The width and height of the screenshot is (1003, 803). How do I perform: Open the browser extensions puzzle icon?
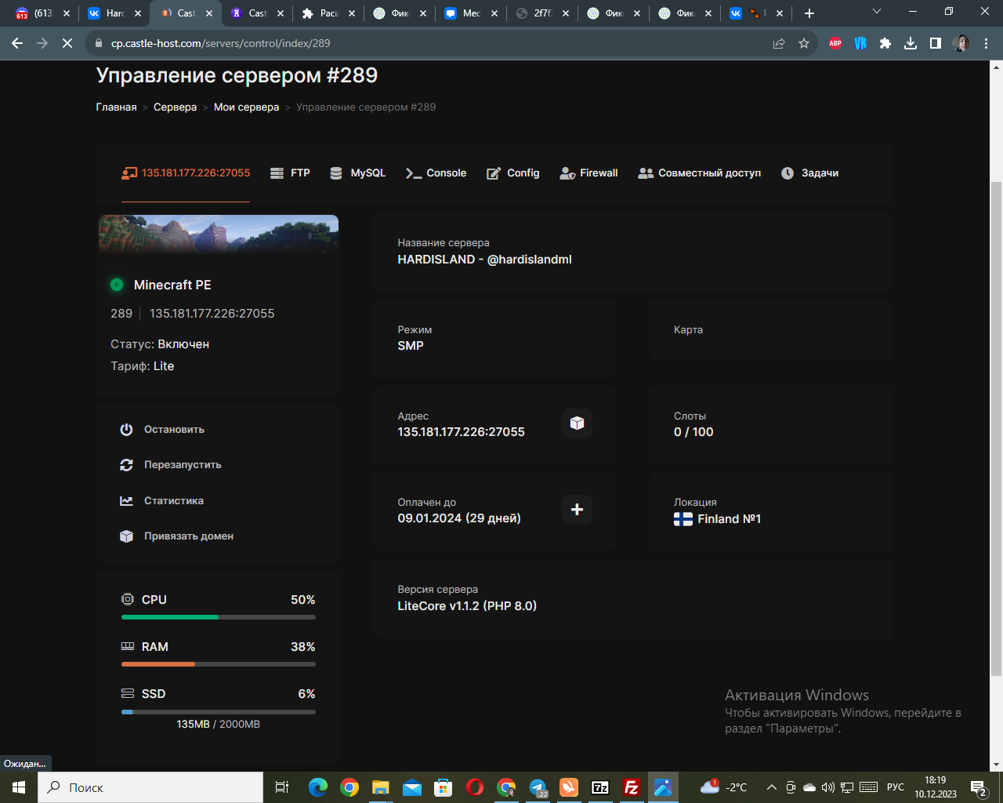[x=885, y=44]
